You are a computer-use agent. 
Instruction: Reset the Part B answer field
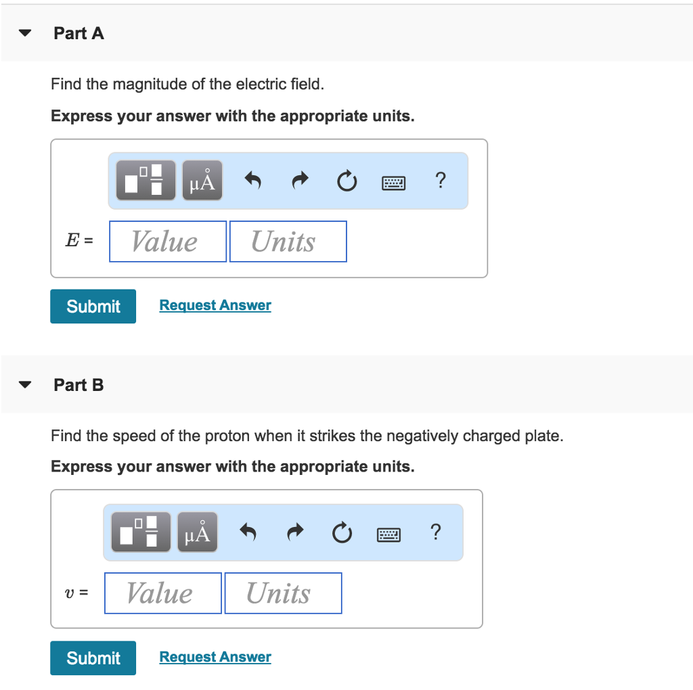[342, 534]
